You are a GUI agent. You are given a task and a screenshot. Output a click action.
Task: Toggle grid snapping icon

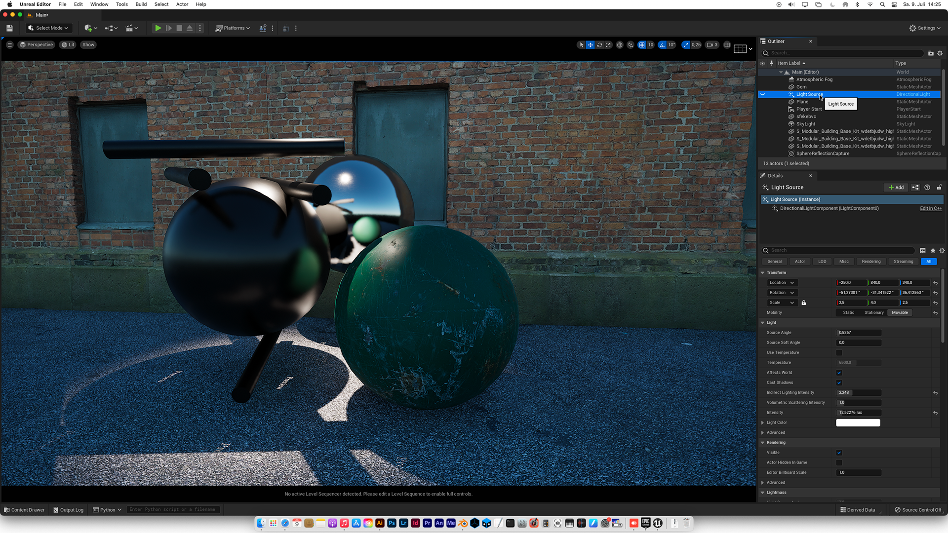[641, 45]
